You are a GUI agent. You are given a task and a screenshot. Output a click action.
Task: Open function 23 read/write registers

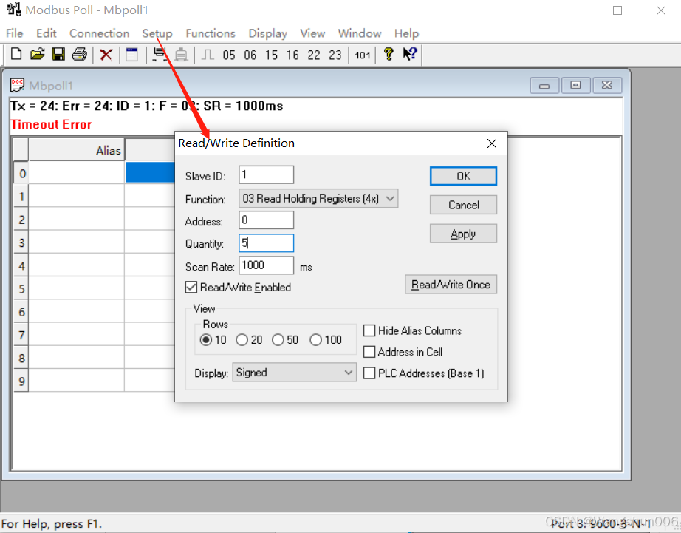click(x=335, y=55)
